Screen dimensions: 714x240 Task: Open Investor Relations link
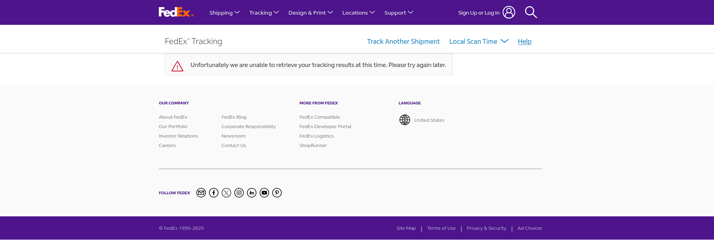coord(178,136)
